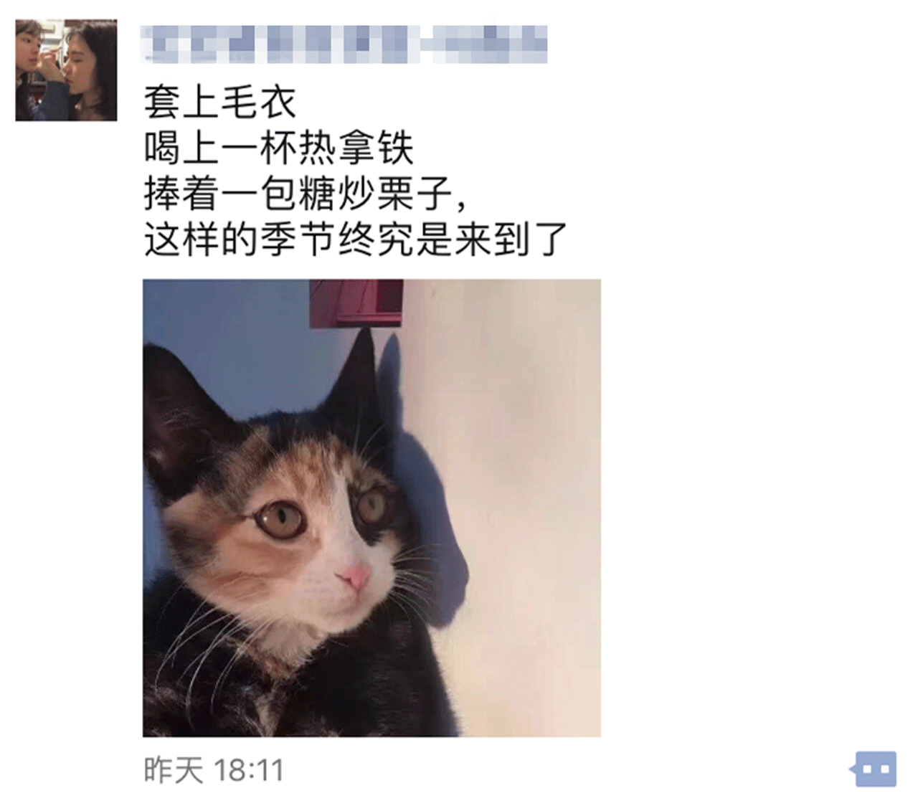The width and height of the screenshot is (918, 793).
Task: Open the poster's avatar picture
Action: tap(66, 70)
